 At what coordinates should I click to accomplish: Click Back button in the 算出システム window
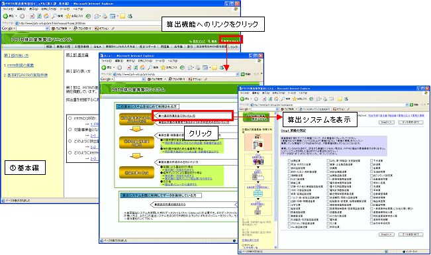(246, 99)
